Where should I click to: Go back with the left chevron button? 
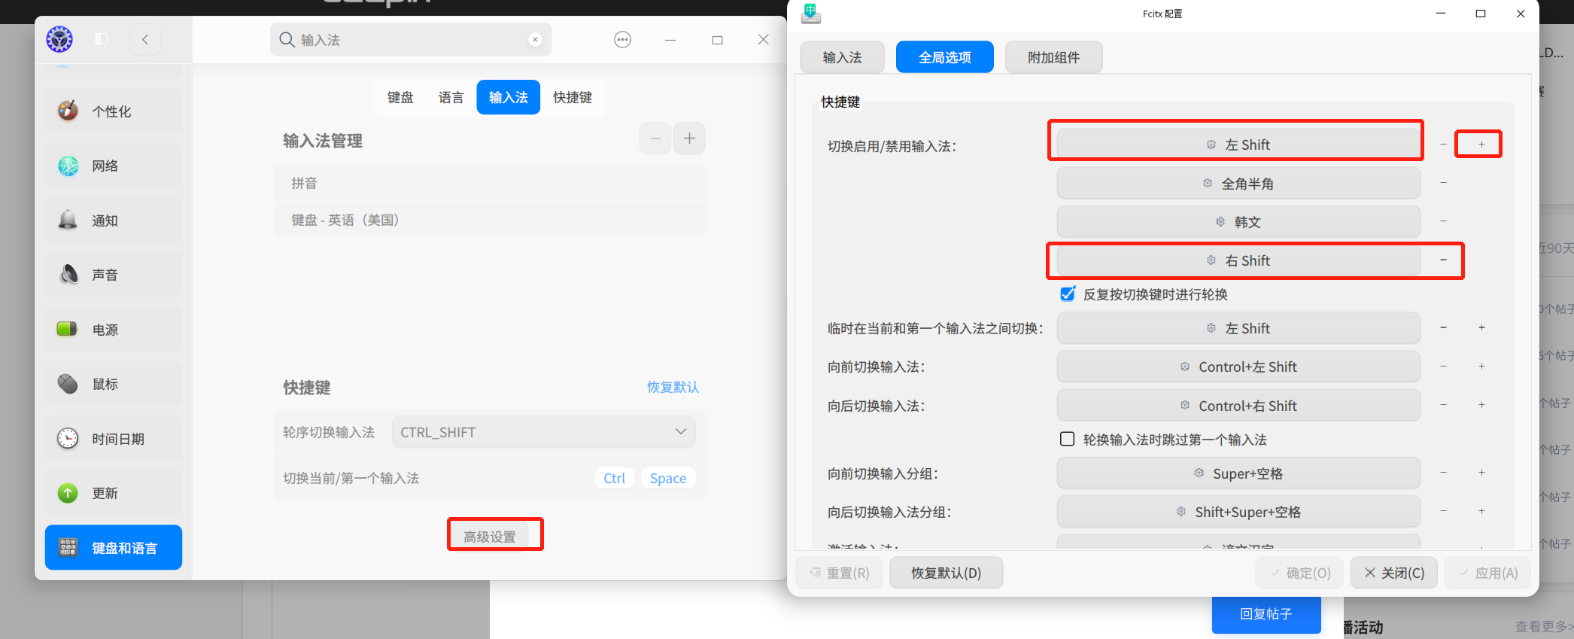[x=145, y=39]
